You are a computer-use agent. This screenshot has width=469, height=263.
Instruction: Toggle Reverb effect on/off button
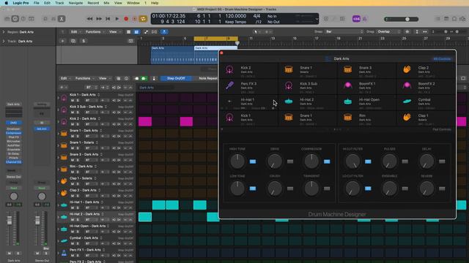tap(442, 188)
